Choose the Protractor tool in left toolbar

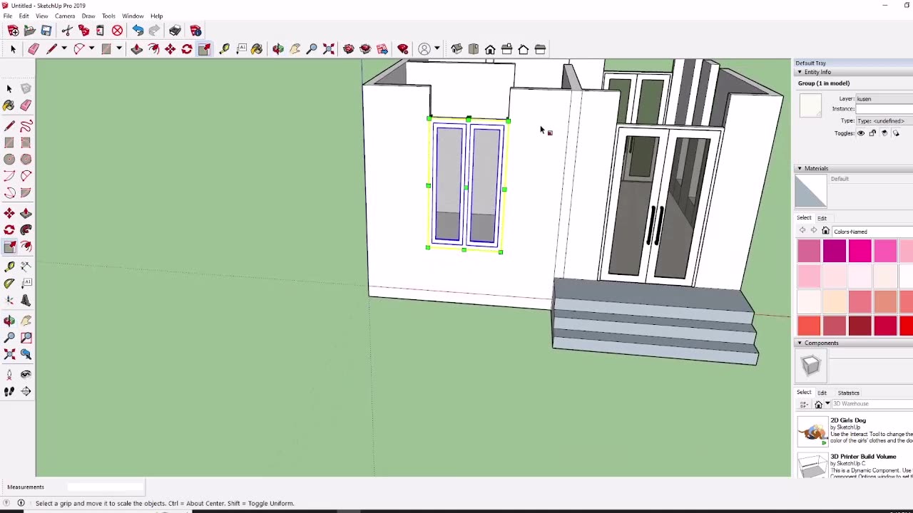click(9, 284)
